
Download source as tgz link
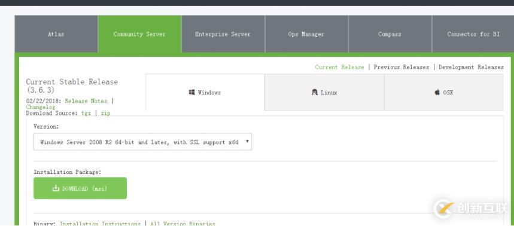coord(86,113)
